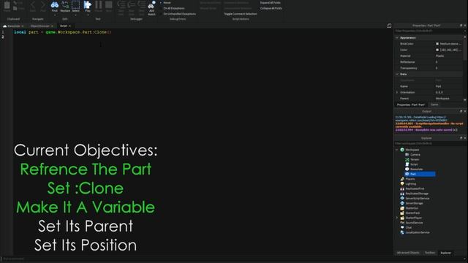Open the Advanced Objects bottom tab
The height and width of the screenshot is (263, 468).
coord(408,253)
